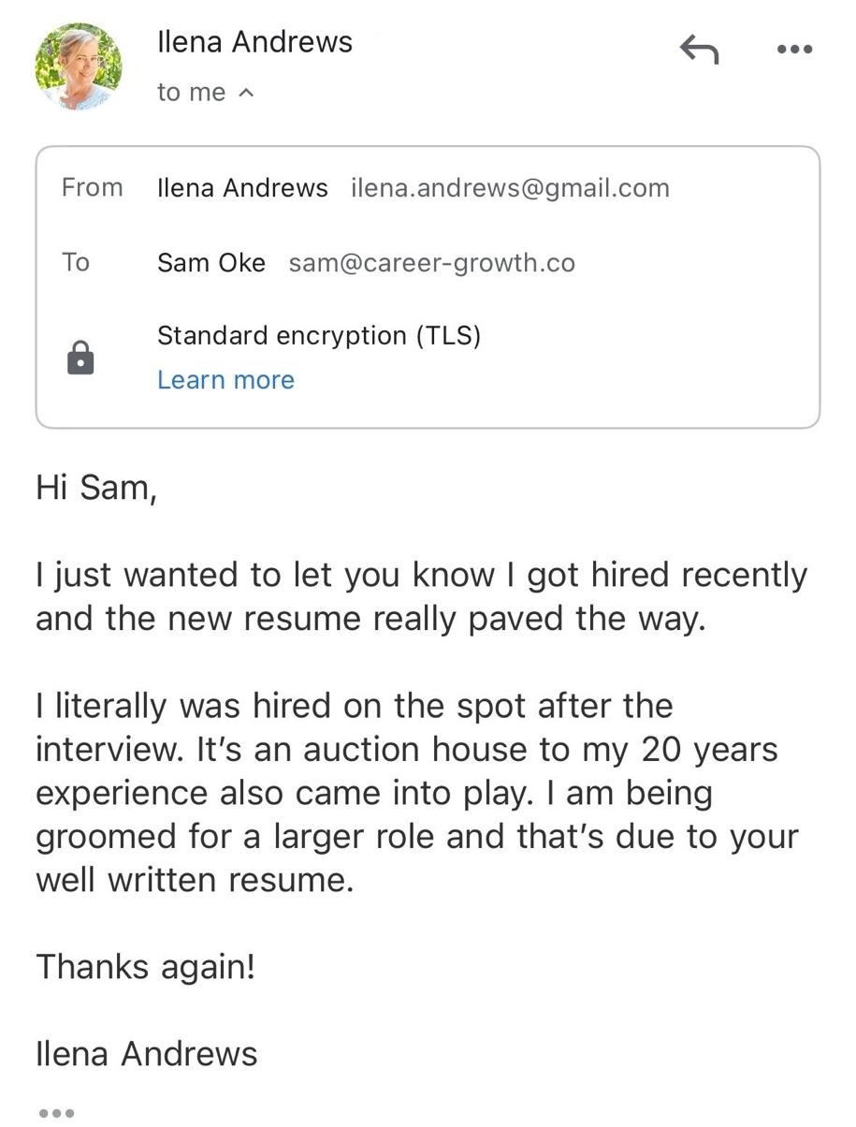This screenshot has width=856, height=1127.
Task: Click the bold sender name at the top
Action: (x=254, y=42)
